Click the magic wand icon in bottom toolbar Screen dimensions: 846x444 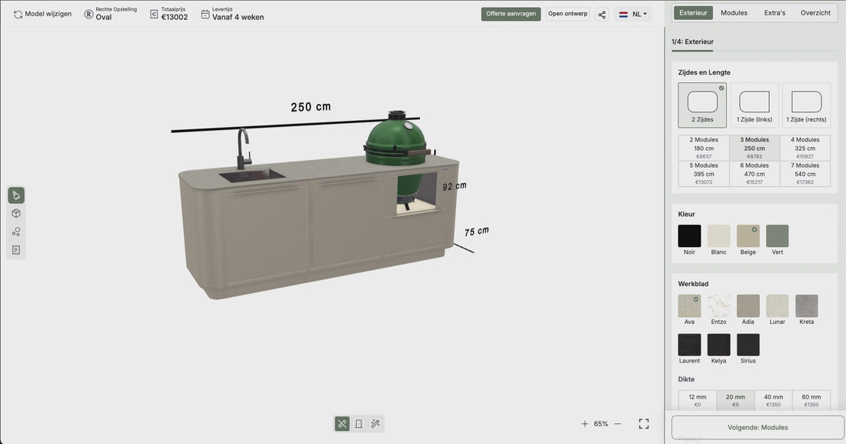[x=375, y=424]
